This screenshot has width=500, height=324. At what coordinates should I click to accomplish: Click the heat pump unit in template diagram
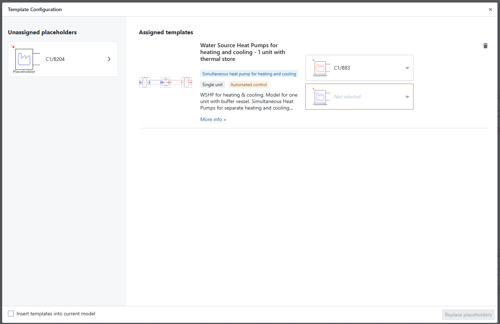click(x=165, y=83)
